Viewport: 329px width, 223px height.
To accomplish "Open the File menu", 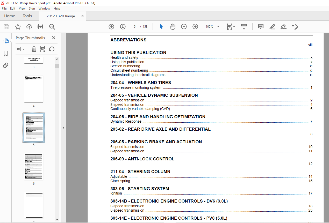I will click(4, 9).
